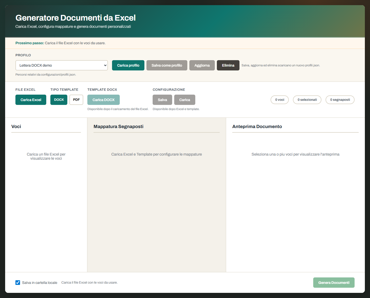Click Salva come profilo button
Screen dimensions: 370x298
click(x=167, y=65)
